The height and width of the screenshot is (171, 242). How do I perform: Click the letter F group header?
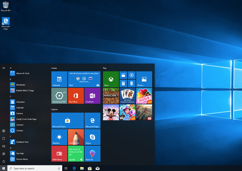(x=10, y=137)
